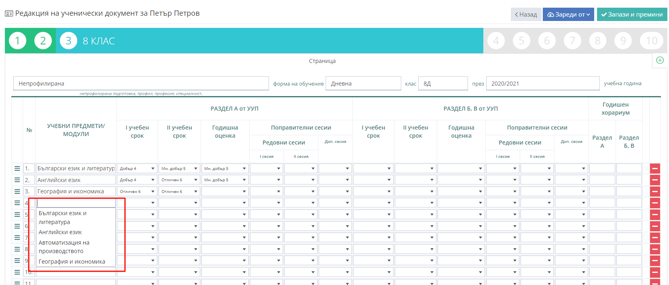
Task: Click Раздел А hours field in row 1
Action: (x=602, y=168)
